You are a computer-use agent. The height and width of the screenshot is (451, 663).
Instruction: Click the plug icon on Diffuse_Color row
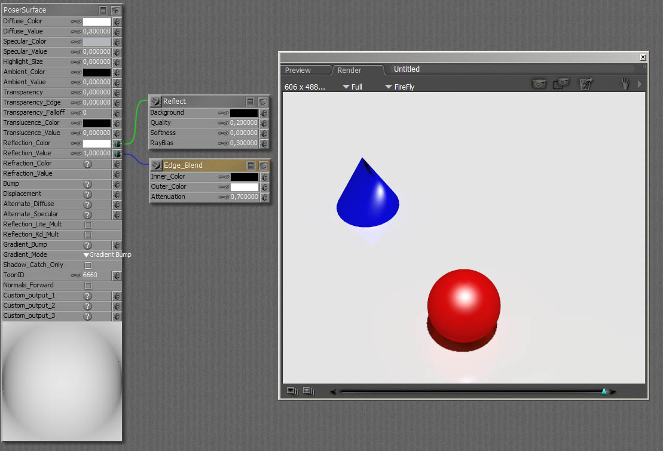click(x=117, y=22)
